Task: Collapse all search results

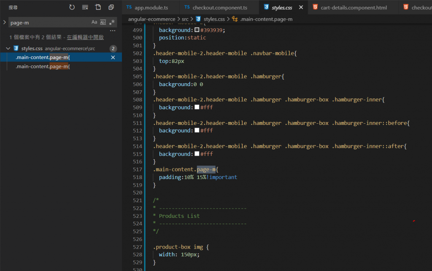Action: pos(111,7)
